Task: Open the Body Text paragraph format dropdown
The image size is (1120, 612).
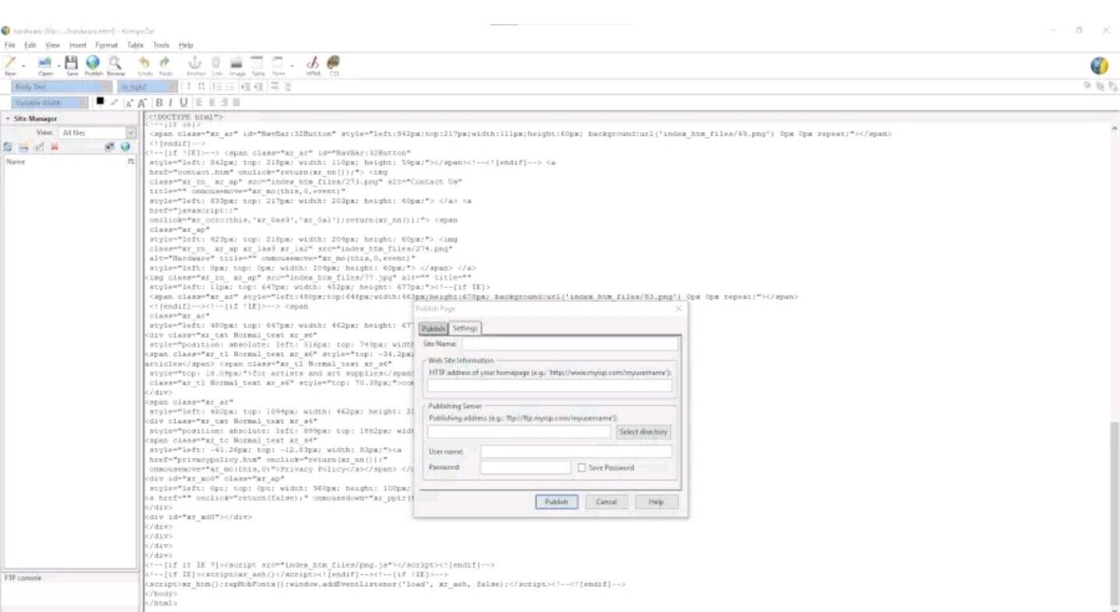Action: coord(62,87)
